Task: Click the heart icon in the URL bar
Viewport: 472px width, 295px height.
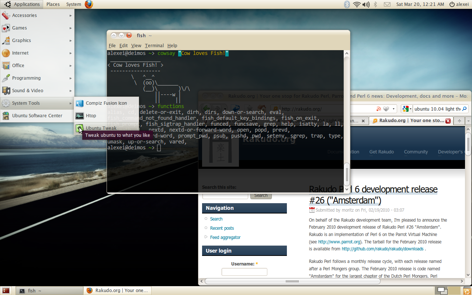Action: coord(386,109)
